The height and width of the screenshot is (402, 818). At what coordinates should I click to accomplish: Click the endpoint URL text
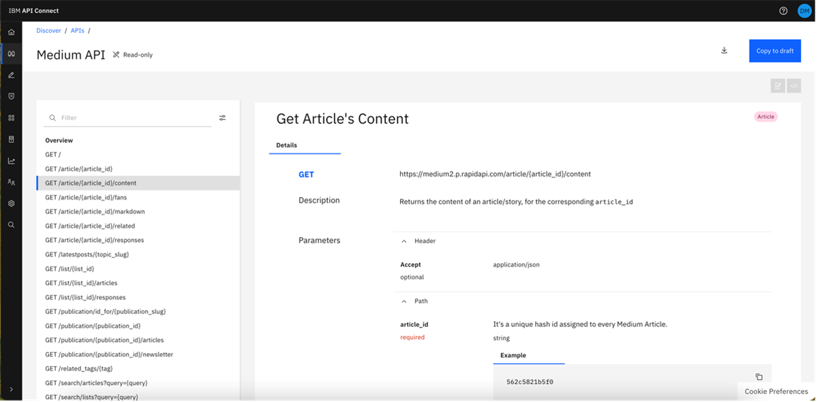pyautogui.click(x=495, y=174)
